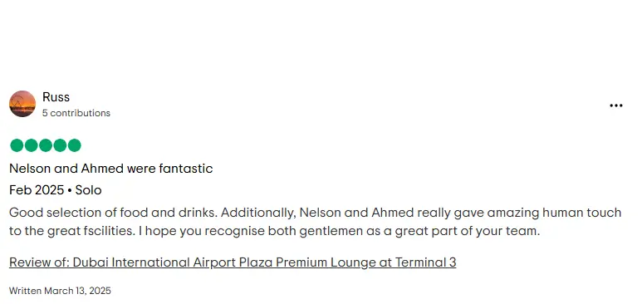Click the first green rating bubble

17,145
